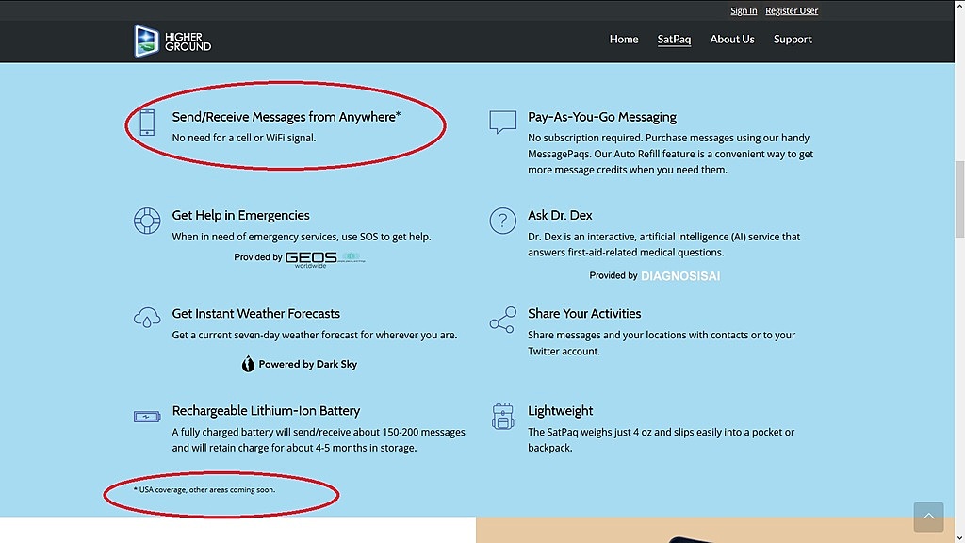Click the GEOS worldwide logo
This screenshot has height=543, width=965.
[x=325, y=259]
